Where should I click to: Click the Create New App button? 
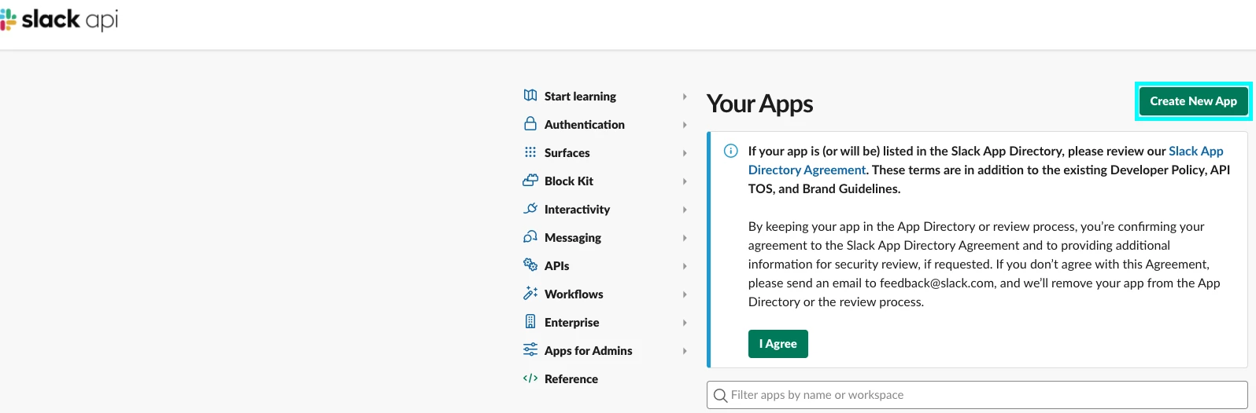1193,101
